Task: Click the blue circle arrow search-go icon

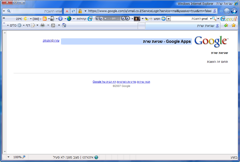Action: (163, 19)
